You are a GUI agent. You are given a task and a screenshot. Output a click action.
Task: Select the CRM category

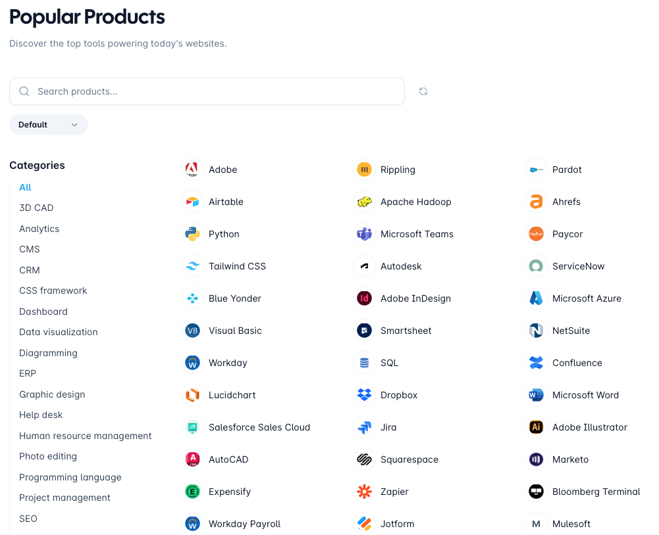coord(30,270)
